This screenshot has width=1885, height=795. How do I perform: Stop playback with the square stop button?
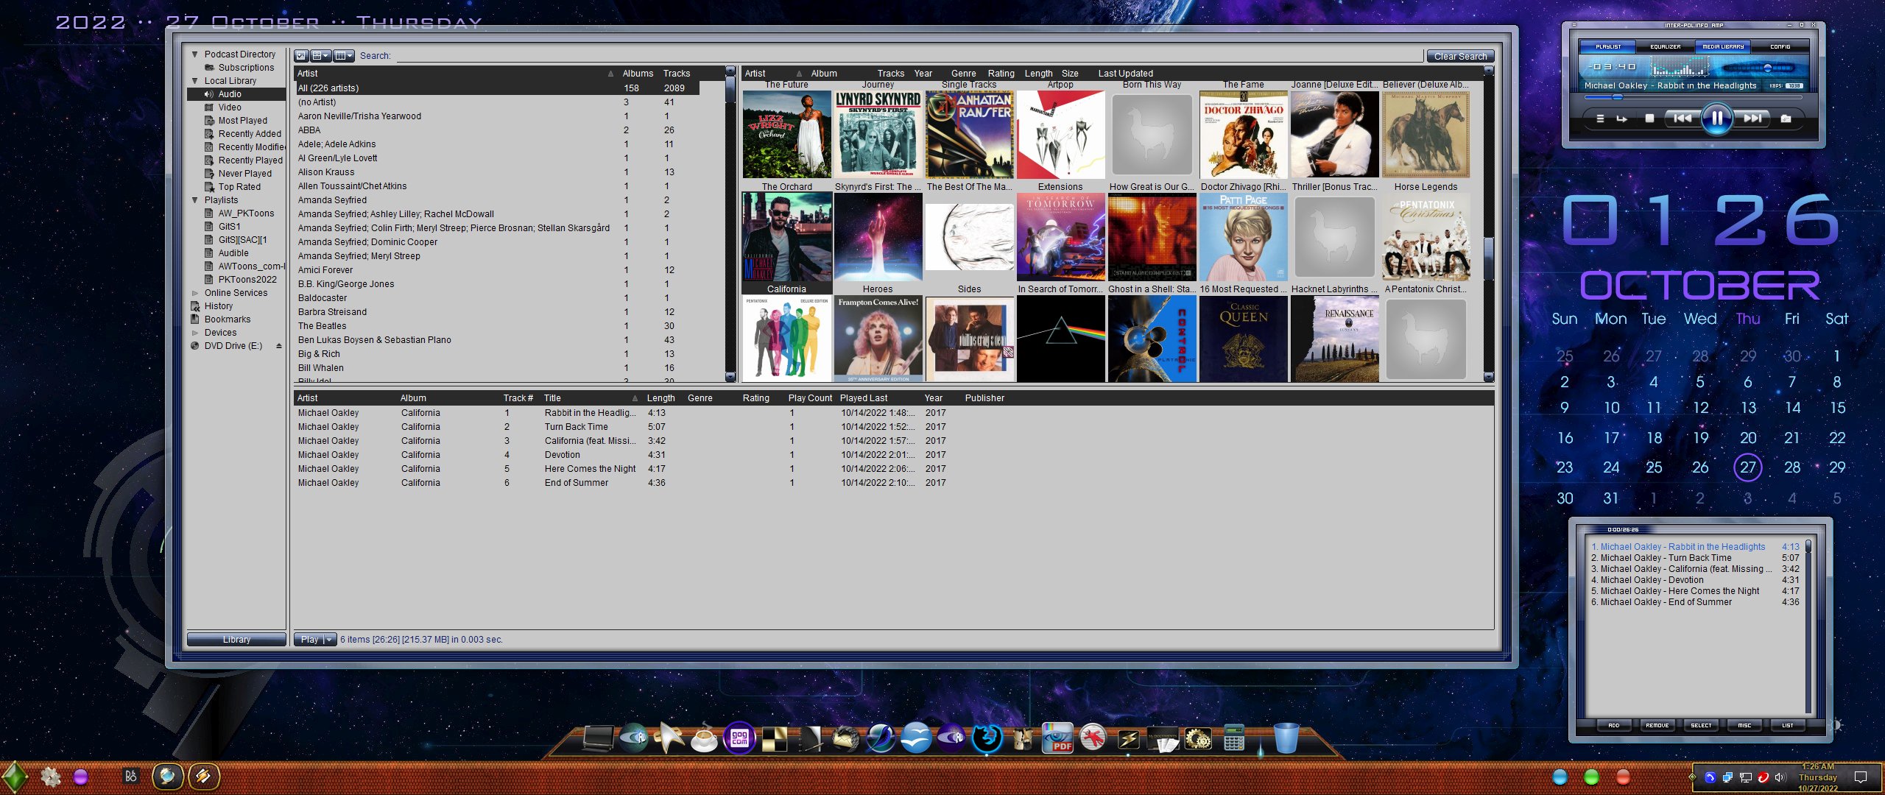pos(1649,118)
